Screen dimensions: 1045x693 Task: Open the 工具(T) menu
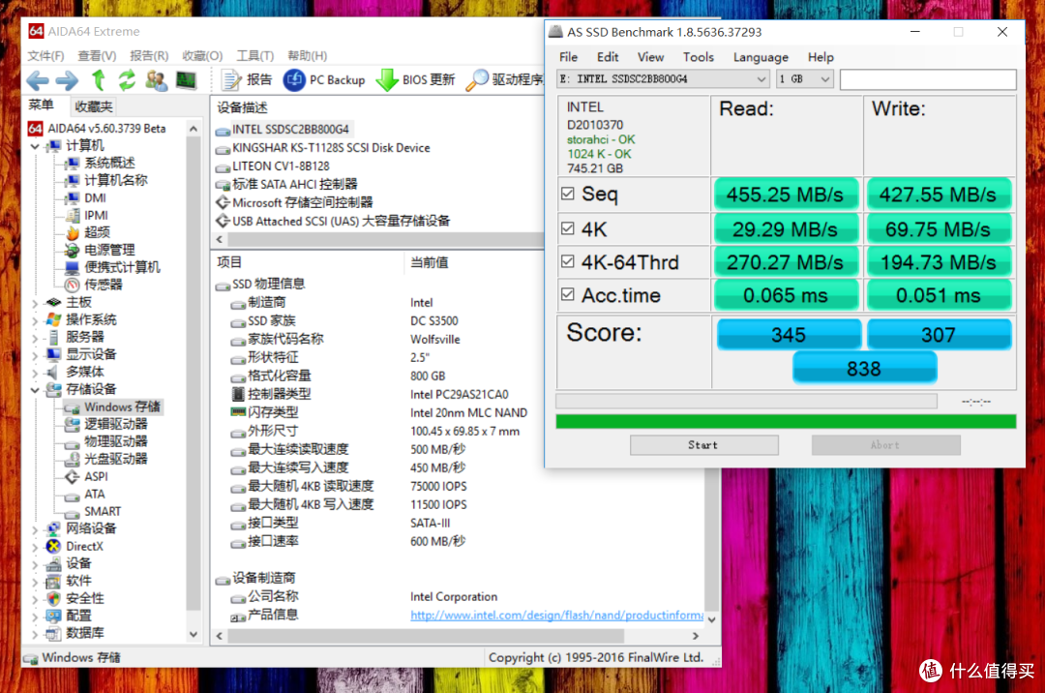[x=254, y=55]
